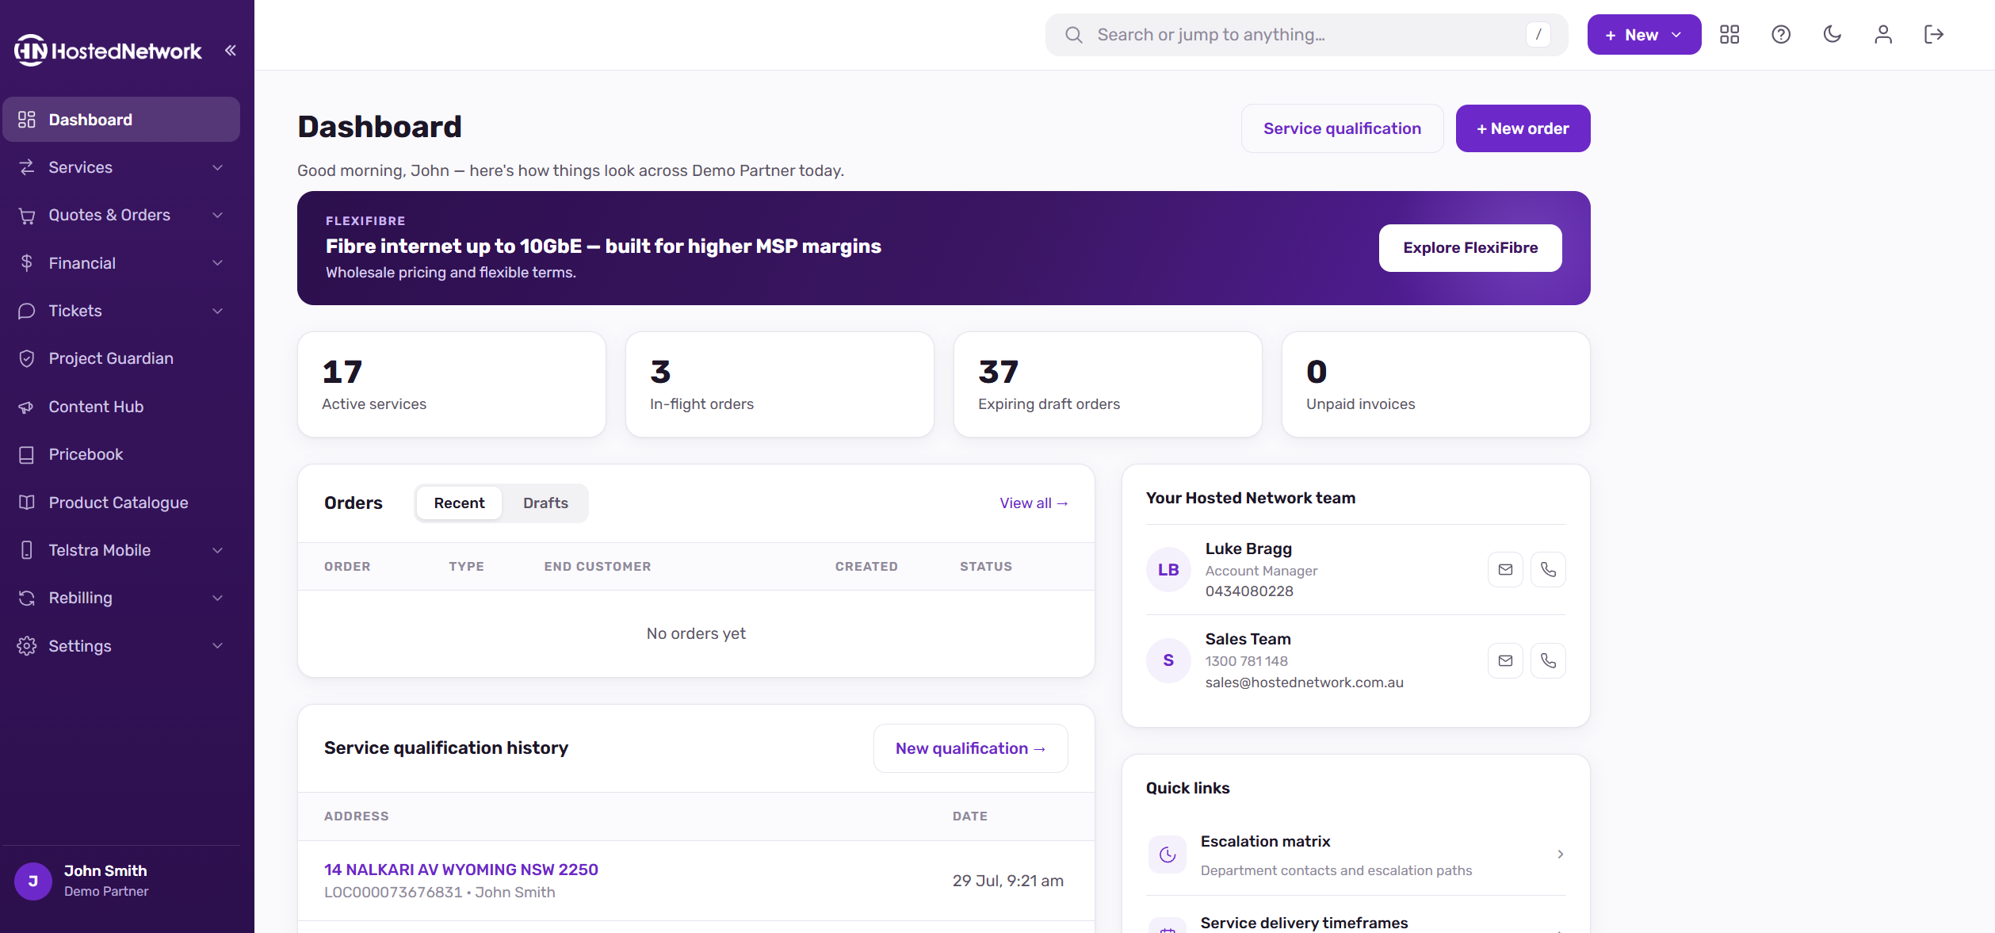Screen dimensions: 1995x933
Task: Expand the Telstra Mobile chevron
Action: point(218,550)
